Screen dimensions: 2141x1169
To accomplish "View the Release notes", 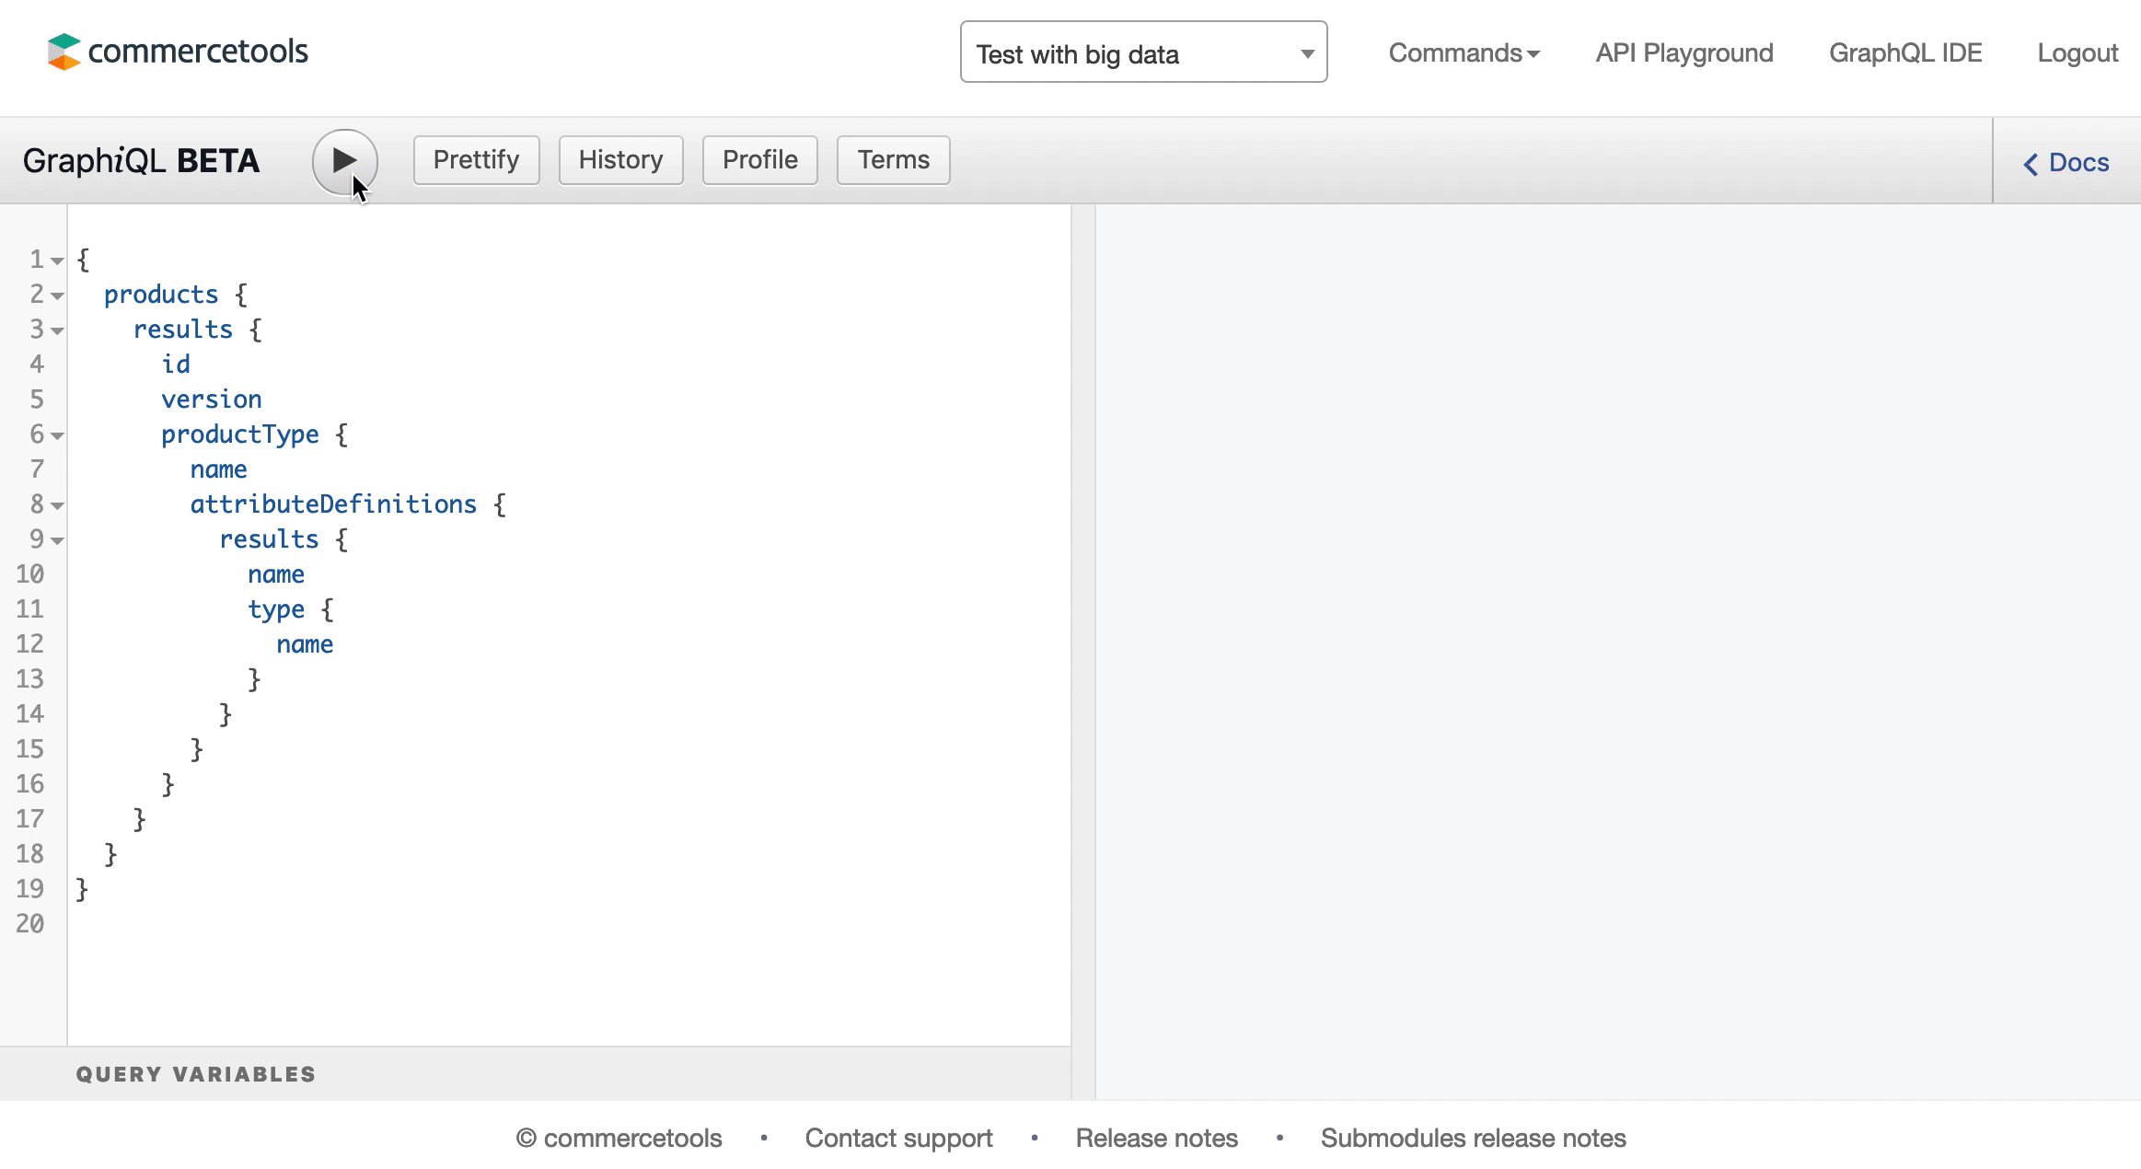I will [1156, 1138].
